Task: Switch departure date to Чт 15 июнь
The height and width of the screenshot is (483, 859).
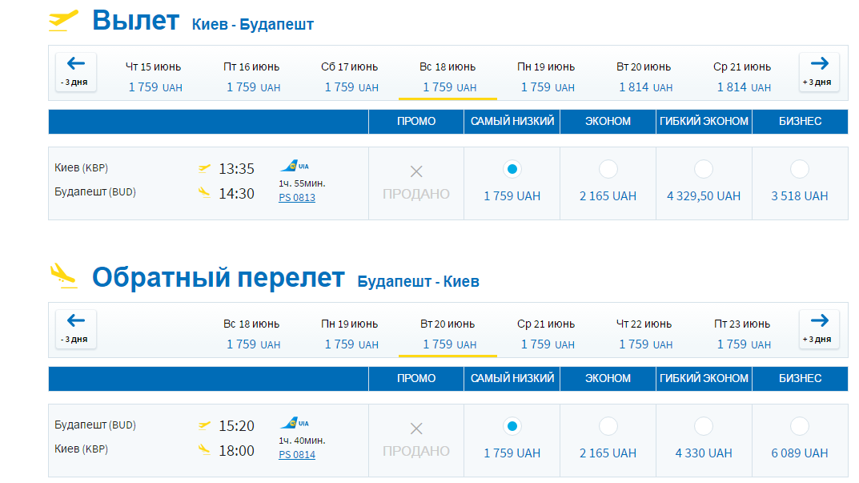Action: [x=154, y=77]
